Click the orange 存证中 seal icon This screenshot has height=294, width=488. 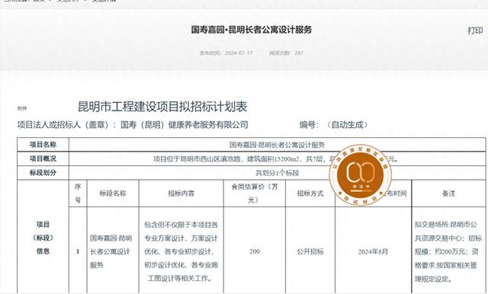[x=361, y=175]
